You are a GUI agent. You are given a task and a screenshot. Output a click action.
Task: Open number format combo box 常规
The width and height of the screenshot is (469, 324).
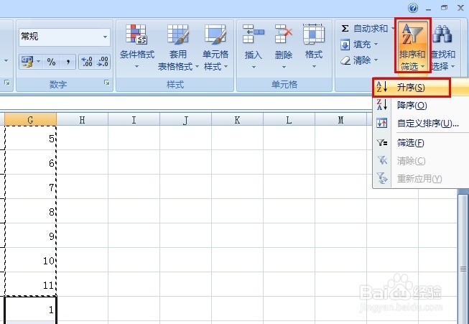[x=65, y=37]
